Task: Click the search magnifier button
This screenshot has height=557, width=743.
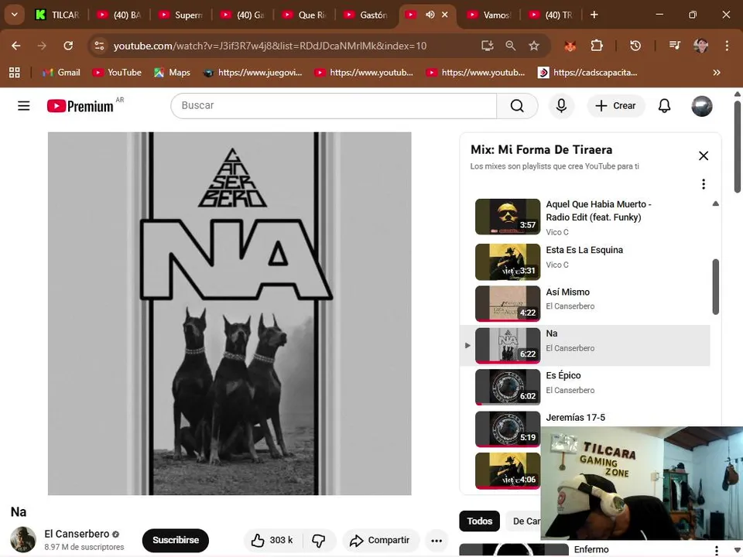Action: coord(517,105)
